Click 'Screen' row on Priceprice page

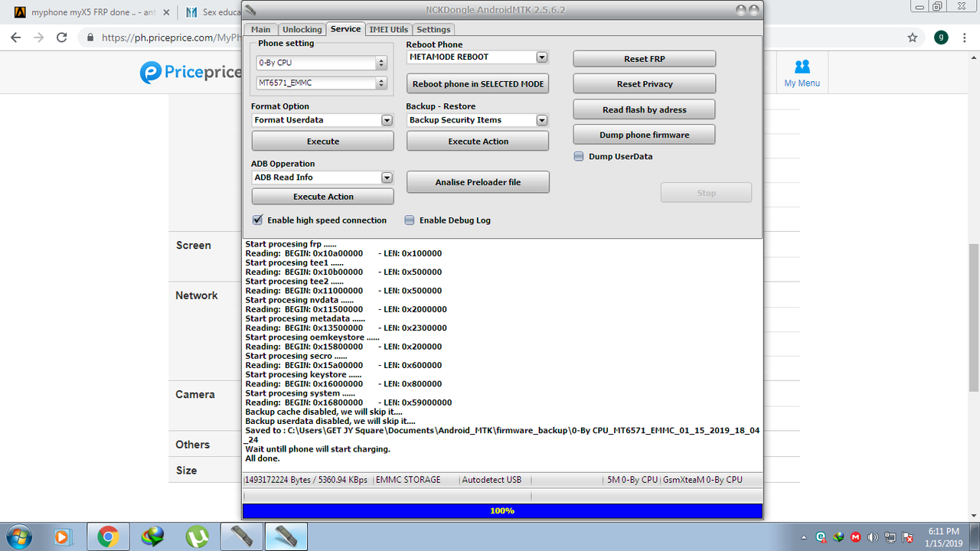coord(193,246)
